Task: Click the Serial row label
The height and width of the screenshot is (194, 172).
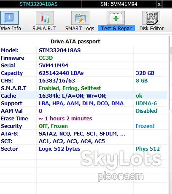Action: [x=8, y=66]
